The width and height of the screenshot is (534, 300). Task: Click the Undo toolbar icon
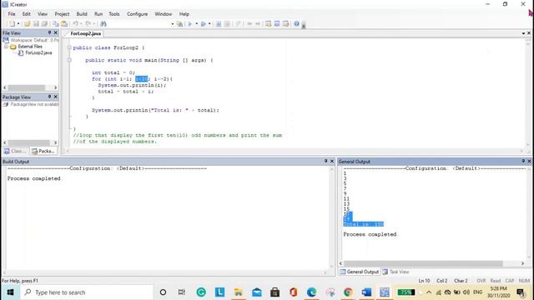coord(75,24)
